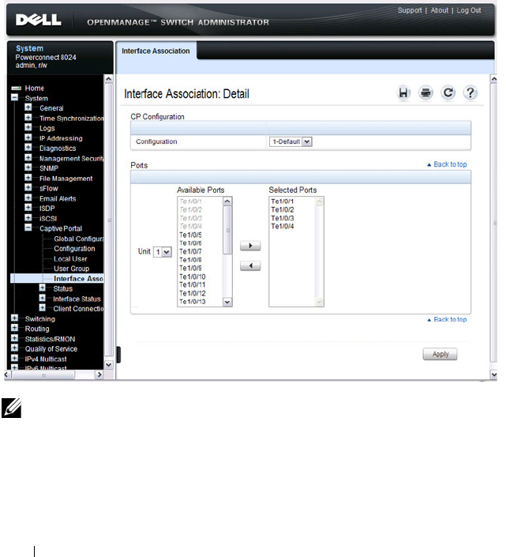Screen dimensions: 506x557
Task: Expand Client Connection node
Action: click(x=42, y=307)
